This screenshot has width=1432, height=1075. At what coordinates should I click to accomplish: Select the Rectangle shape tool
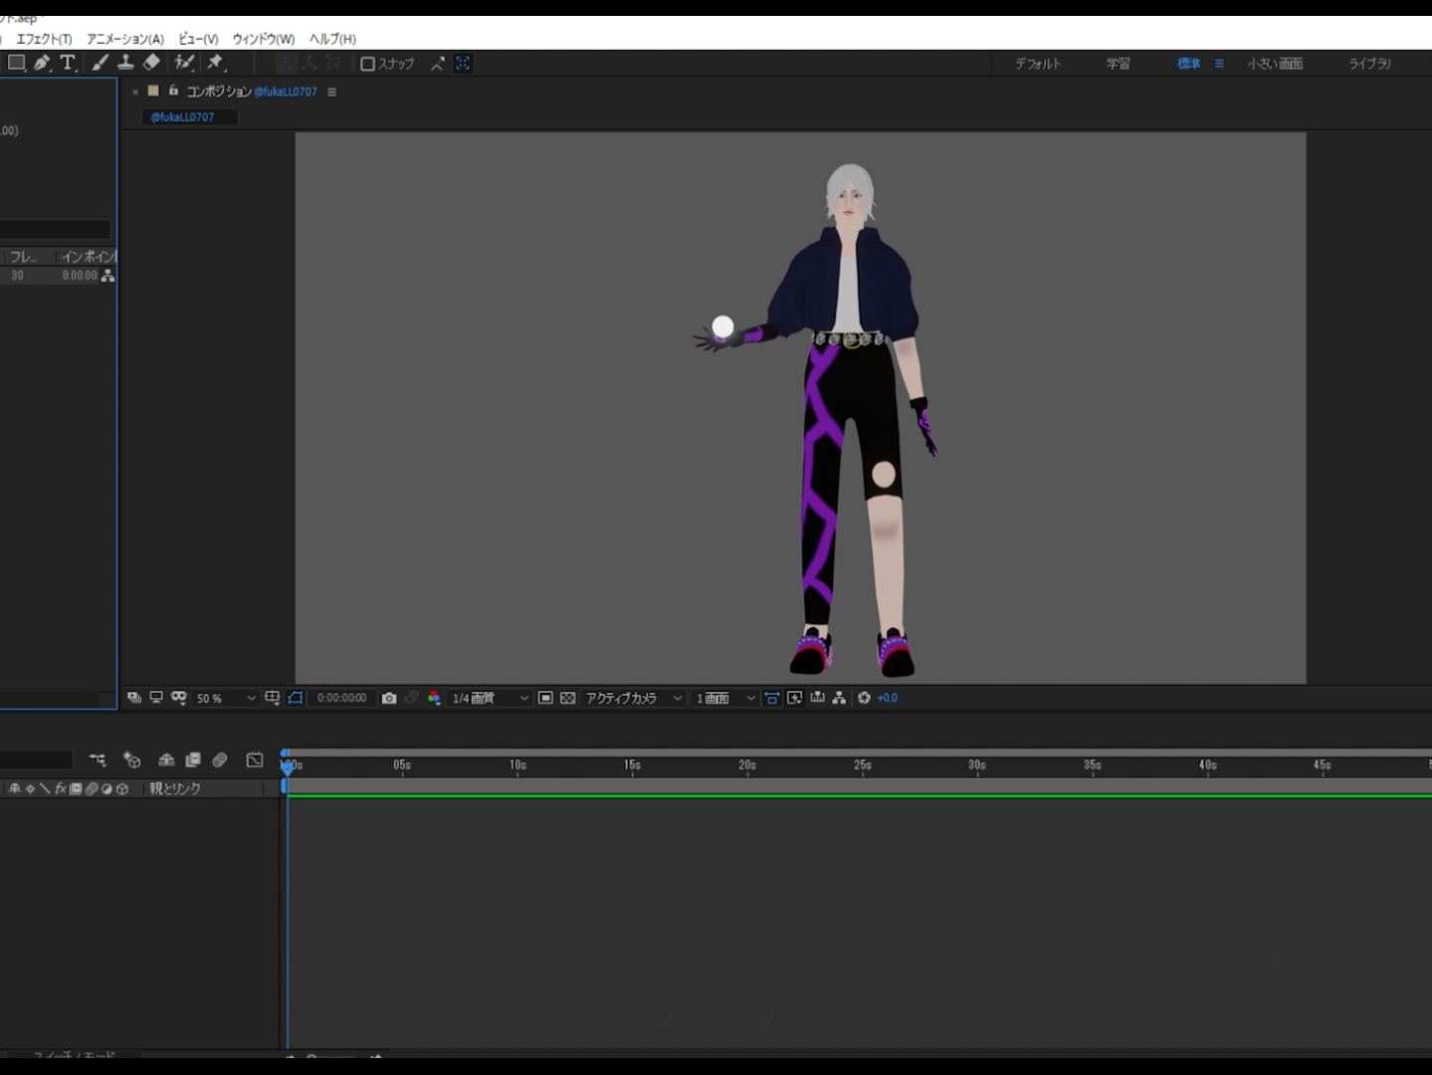[x=16, y=63]
